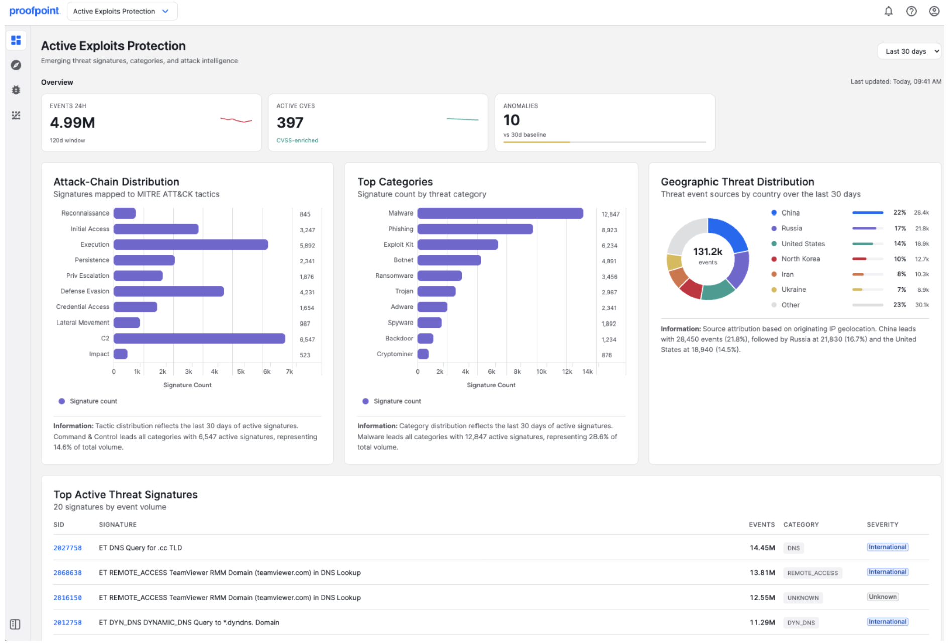Open the Active Exploits Protection product dropdown
Viewport: 952px width, 644px height.
[122, 11]
